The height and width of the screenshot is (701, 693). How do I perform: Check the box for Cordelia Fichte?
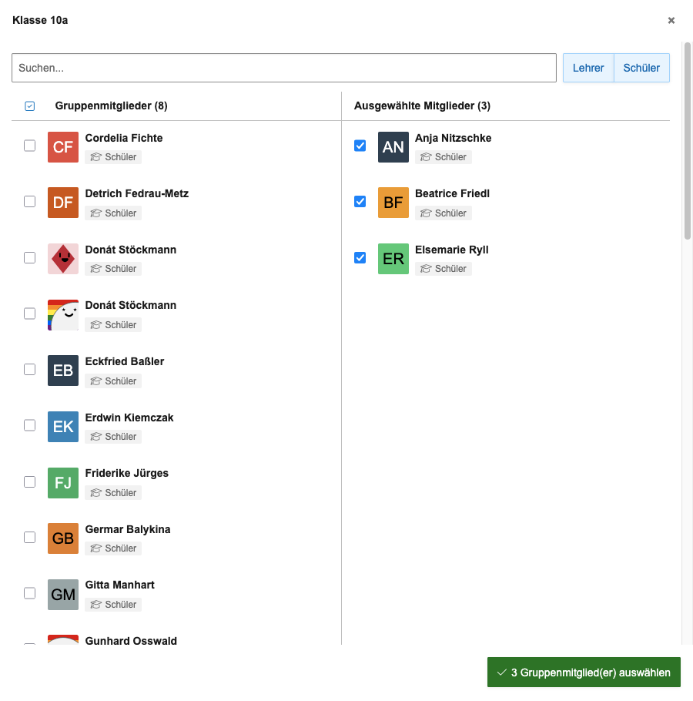[29, 146]
